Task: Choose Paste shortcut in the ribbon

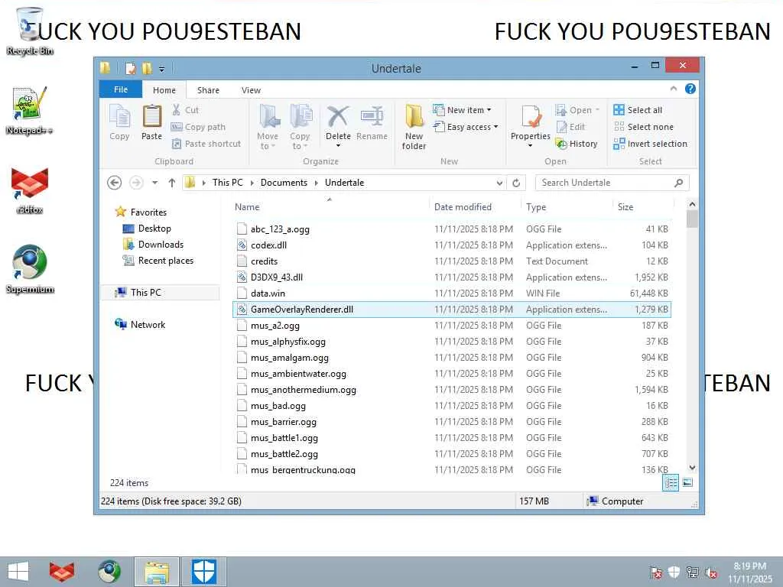Action: [x=206, y=144]
